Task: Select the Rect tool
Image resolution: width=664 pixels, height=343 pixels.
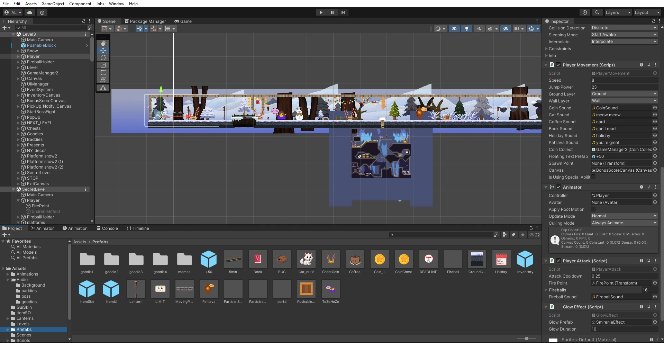Action: pyautogui.click(x=103, y=72)
